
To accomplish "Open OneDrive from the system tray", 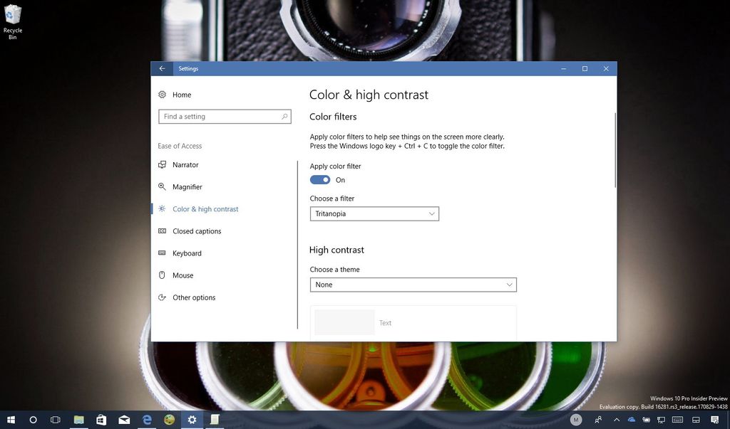I will tap(631, 420).
